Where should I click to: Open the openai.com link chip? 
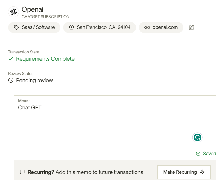(161, 27)
